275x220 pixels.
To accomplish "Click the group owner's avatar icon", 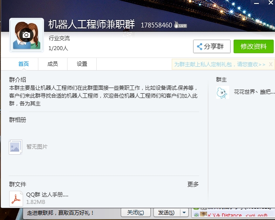I will click(x=222, y=92).
